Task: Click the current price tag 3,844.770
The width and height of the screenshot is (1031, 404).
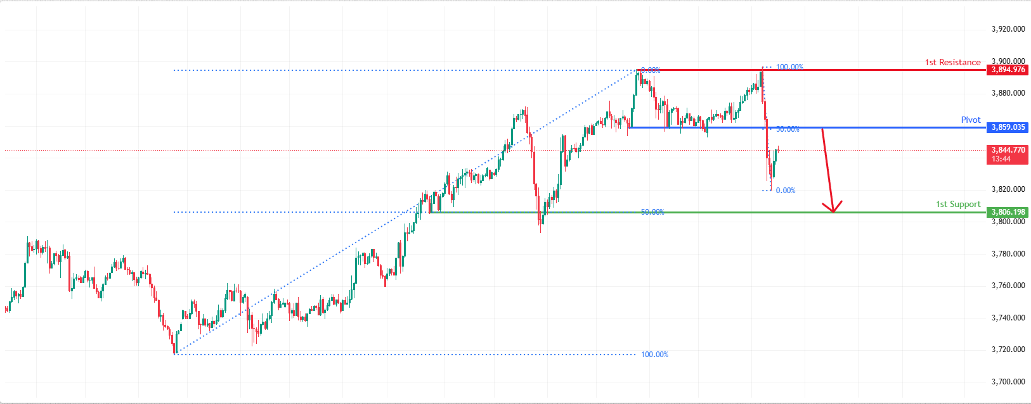Action: 1008,150
